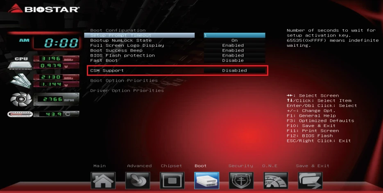Open the Advanced settings icon

[x=138, y=180]
